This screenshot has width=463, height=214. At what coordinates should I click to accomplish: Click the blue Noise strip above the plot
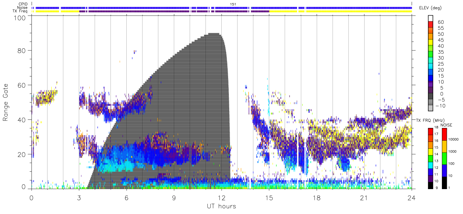[222, 8]
